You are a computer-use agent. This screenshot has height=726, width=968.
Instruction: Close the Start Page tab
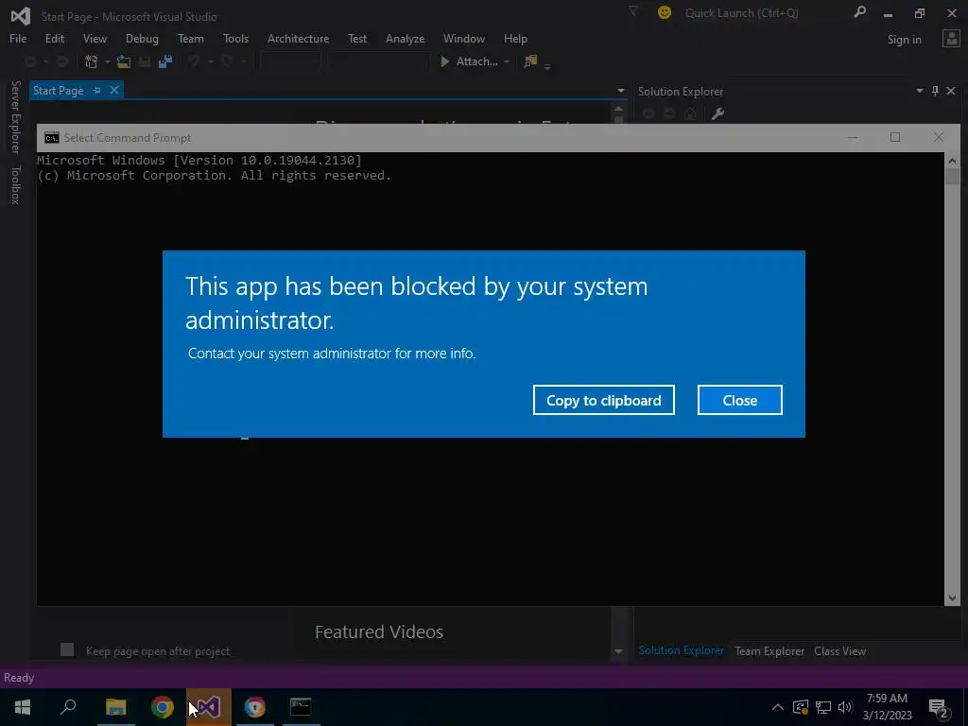pos(114,90)
